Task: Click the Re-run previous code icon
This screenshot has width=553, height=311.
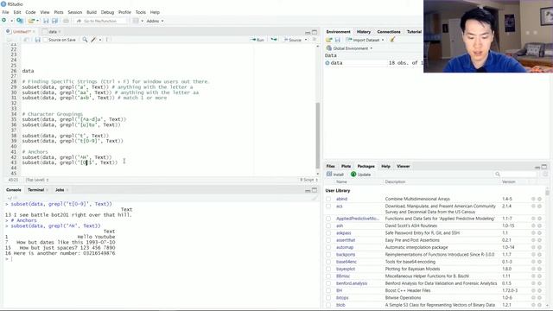Action: point(274,40)
